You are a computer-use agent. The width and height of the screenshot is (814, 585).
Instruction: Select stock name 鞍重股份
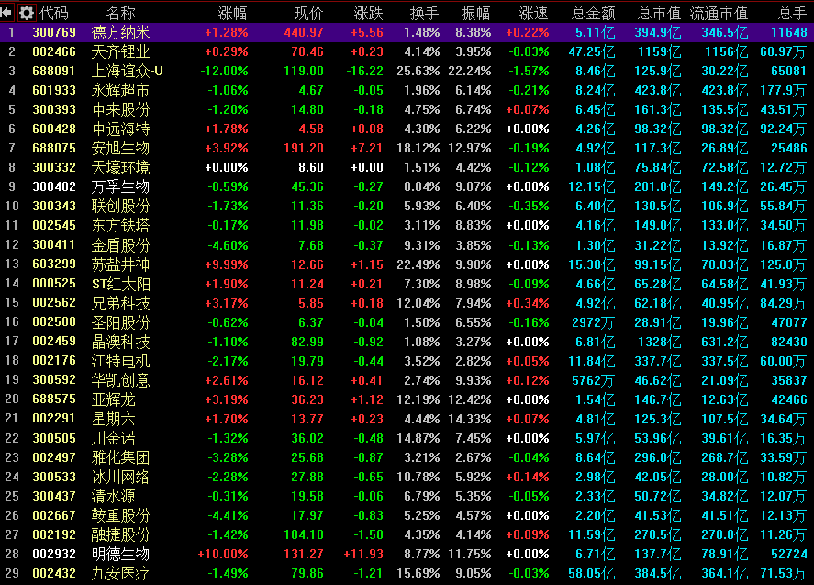[x=120, y=515]
